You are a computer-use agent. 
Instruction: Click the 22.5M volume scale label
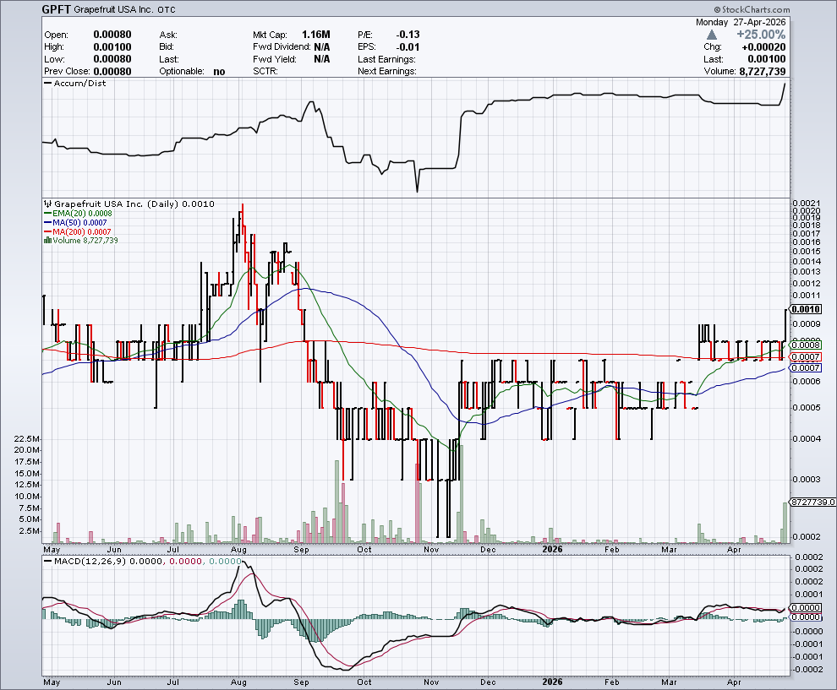click(x=28, y=439)
